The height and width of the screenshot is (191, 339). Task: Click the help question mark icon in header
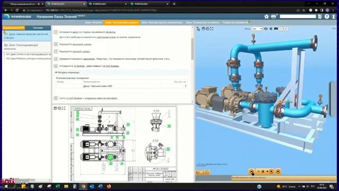[x=327, y=16]
